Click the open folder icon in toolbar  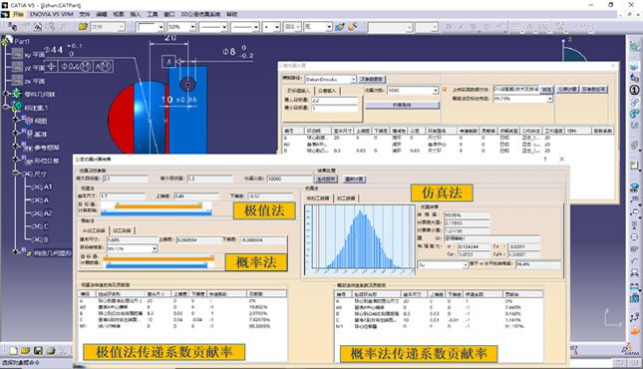click(84, 27)
